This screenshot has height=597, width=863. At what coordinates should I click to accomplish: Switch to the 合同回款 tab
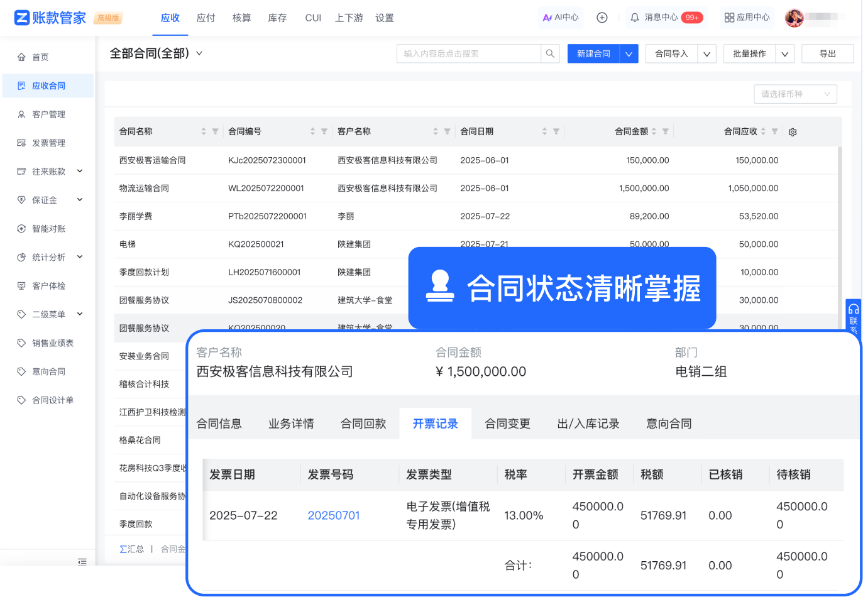[363, 424]
